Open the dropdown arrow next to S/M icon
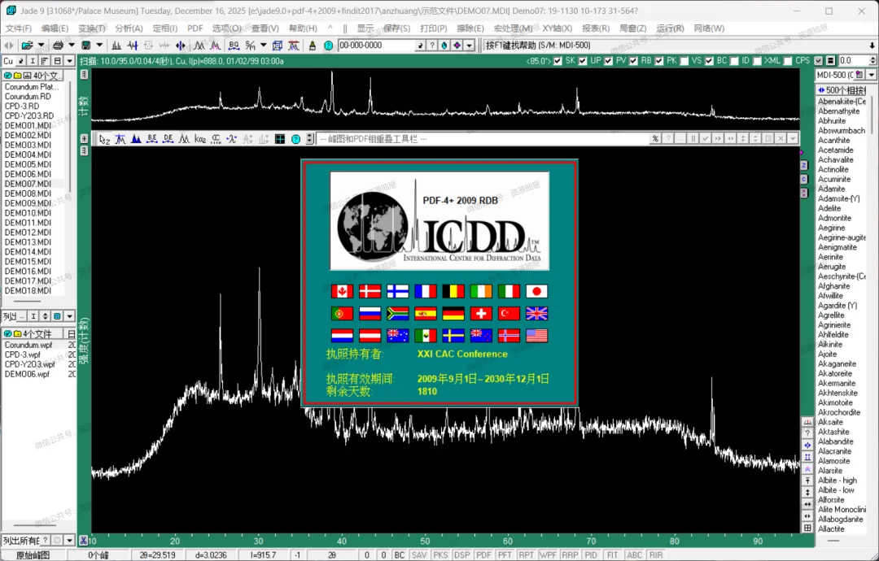This screenshot has width=879, height=561. pyautogui.click(x=263, y=46)
